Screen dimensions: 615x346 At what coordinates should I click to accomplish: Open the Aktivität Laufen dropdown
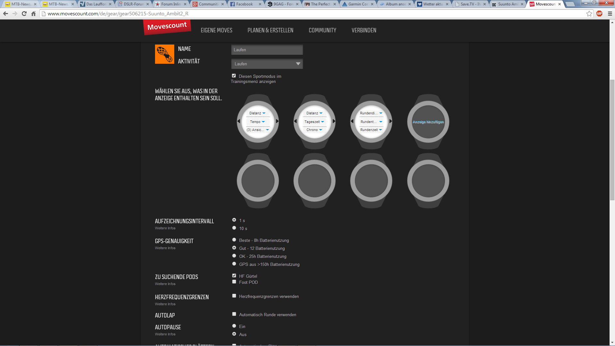click(x=267, y=64)
